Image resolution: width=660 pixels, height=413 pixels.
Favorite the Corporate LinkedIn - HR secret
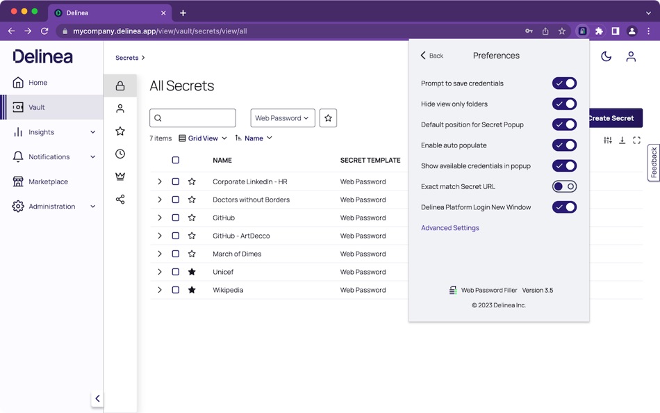click(192, 181)
